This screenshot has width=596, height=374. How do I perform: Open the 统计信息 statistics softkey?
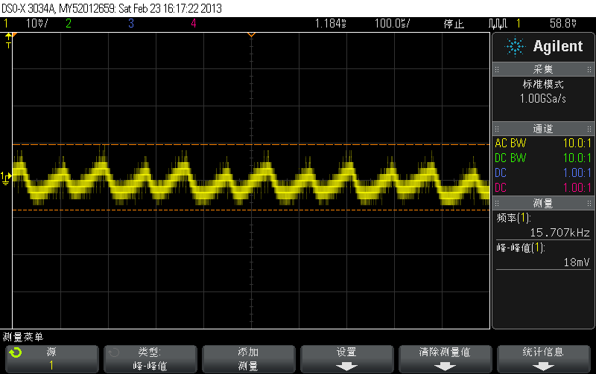(543, 359)
